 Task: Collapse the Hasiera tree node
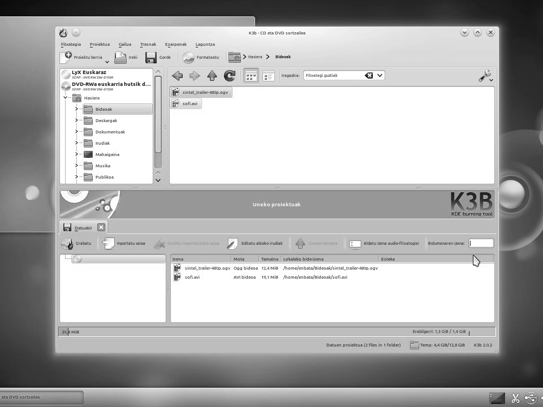click(65, 98)
